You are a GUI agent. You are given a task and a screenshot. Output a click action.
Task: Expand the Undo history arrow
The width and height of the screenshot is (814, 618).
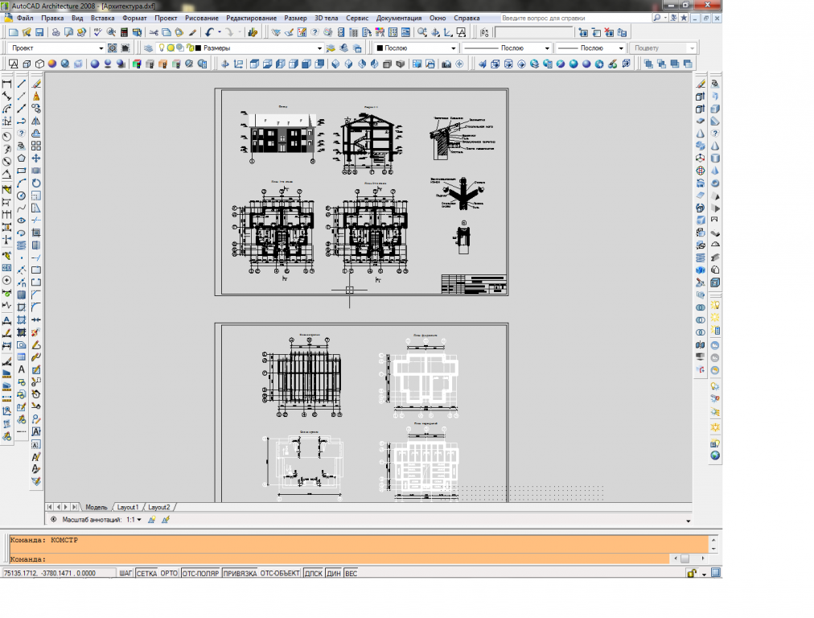tap(219, 32)
